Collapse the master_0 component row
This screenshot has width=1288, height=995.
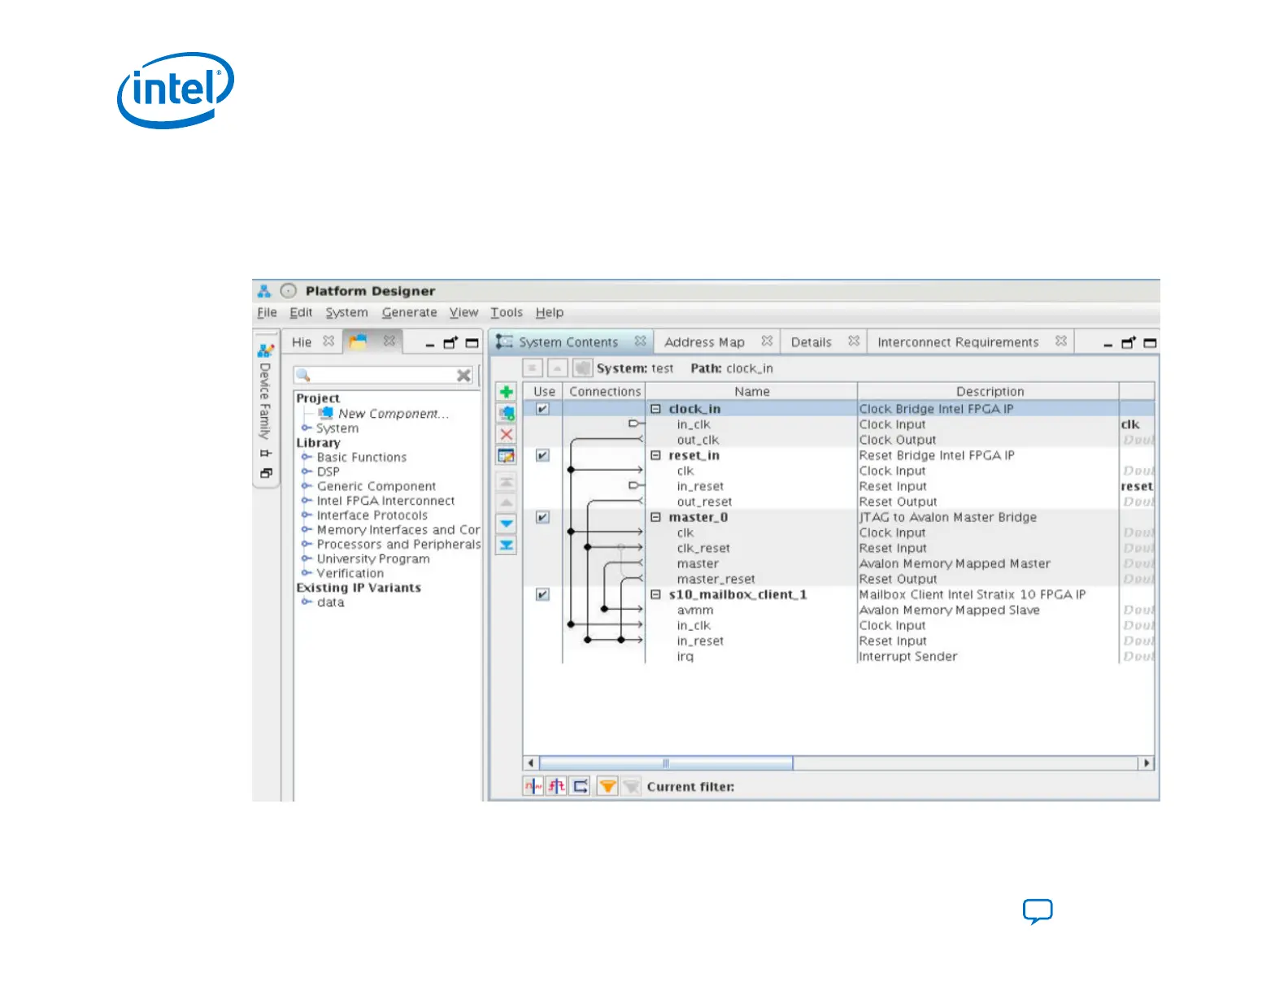tap(655, 517)
